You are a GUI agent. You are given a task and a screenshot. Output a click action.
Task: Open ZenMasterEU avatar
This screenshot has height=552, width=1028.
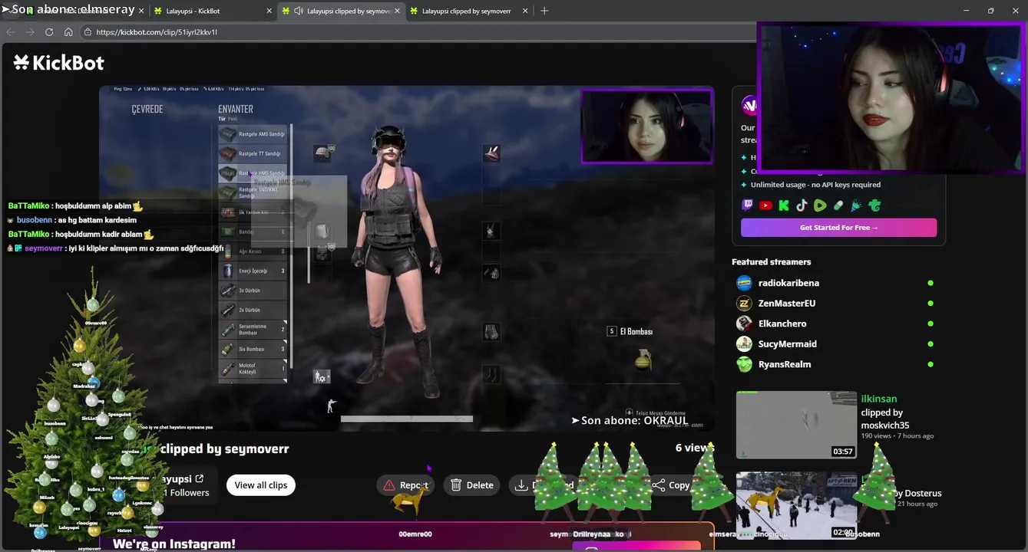pos(744,304)
